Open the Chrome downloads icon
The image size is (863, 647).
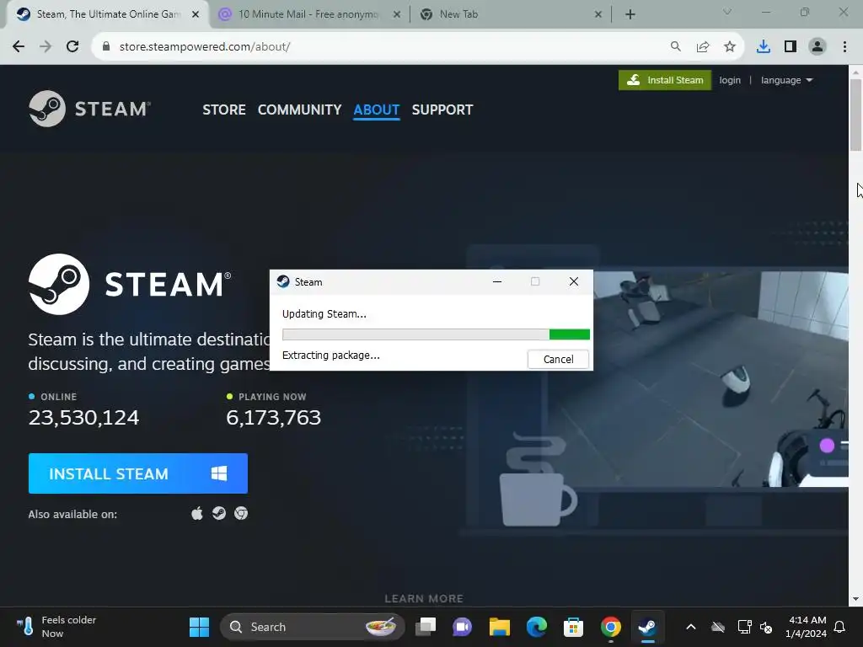(764, 47)
